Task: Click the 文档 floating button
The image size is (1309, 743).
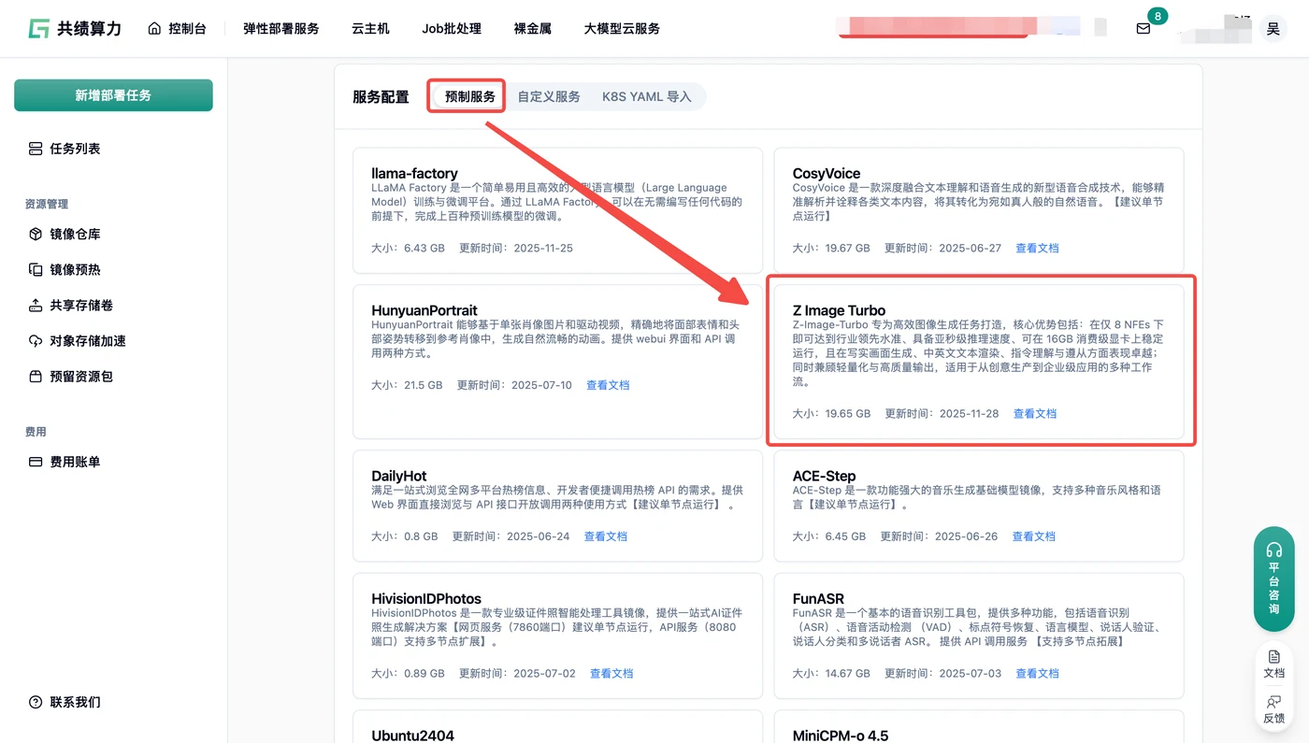Action: pos(1273,664)
